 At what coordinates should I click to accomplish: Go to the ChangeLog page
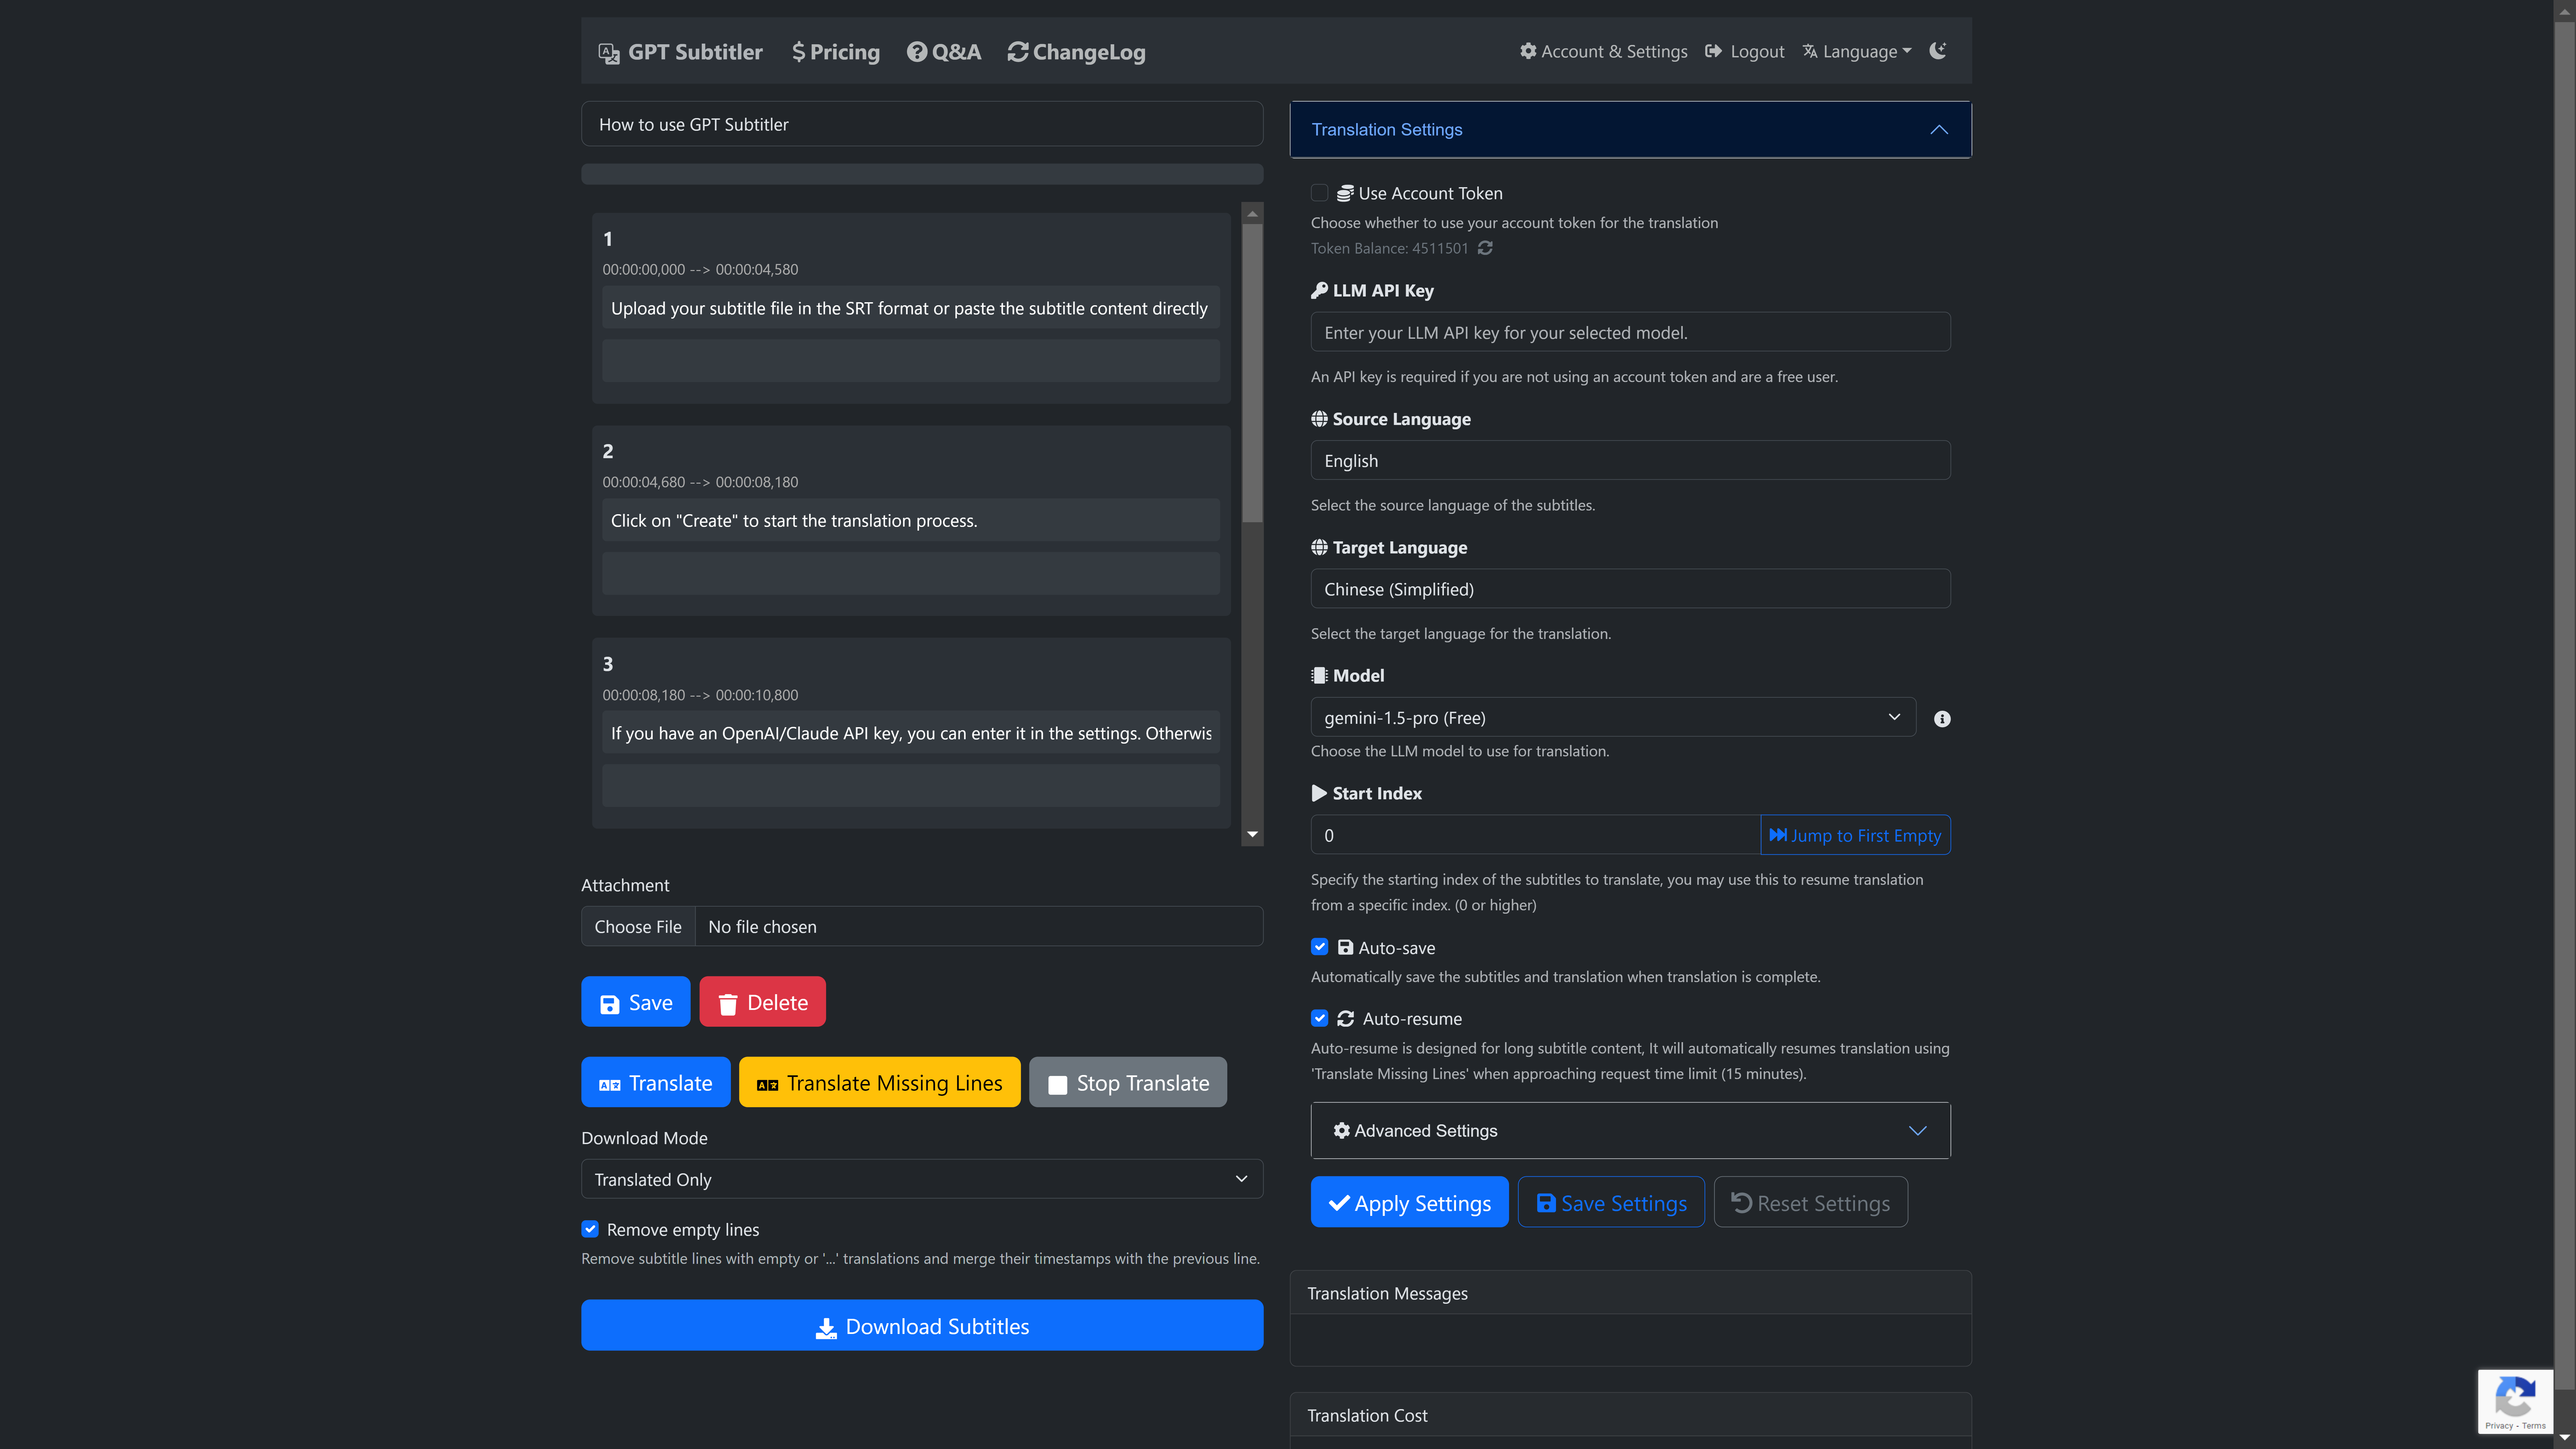(x=1076, y=52)
